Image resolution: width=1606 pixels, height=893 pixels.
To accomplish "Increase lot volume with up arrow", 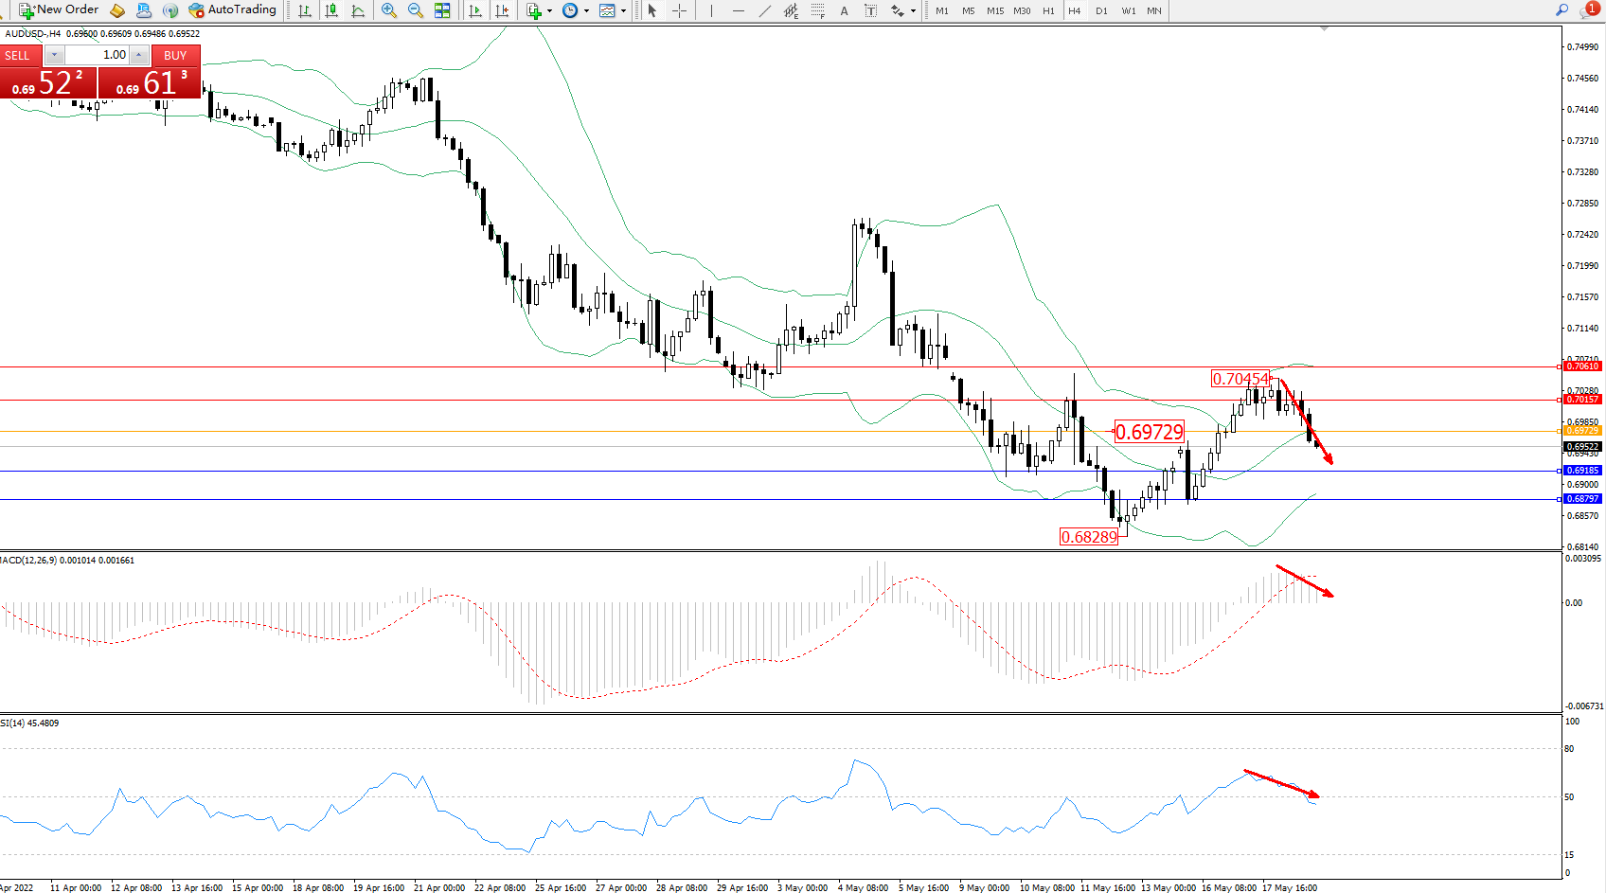I will pos(139,55).
